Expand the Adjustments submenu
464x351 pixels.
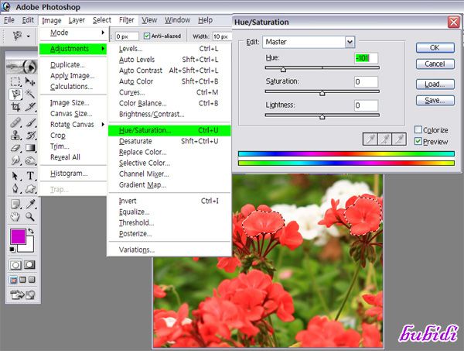point(73,49)
